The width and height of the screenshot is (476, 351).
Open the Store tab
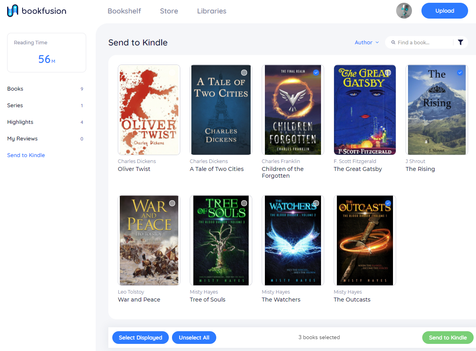pos(169,11)
